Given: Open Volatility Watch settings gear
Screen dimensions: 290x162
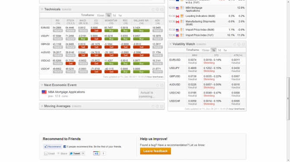Looking at the screenshot, I should pyautogui.click(x=239, y=44).
